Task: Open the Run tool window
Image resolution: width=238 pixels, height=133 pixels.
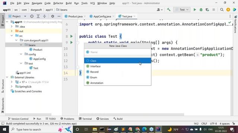Action: [37, 119]
